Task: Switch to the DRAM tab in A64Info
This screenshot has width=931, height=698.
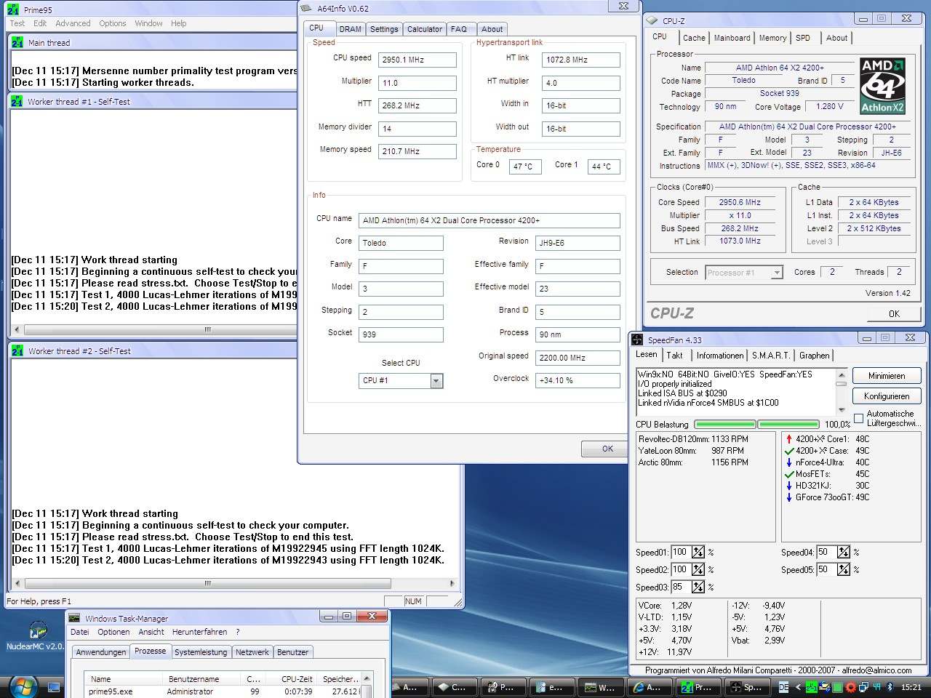Action: [x=350, y=29]
